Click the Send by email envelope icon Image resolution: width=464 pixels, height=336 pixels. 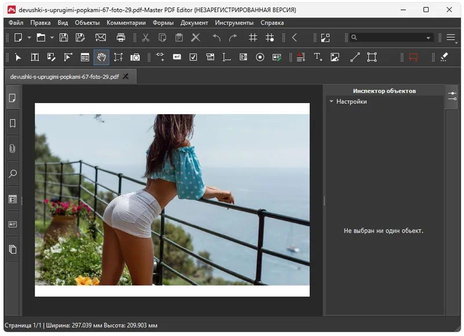coord(100,38)
